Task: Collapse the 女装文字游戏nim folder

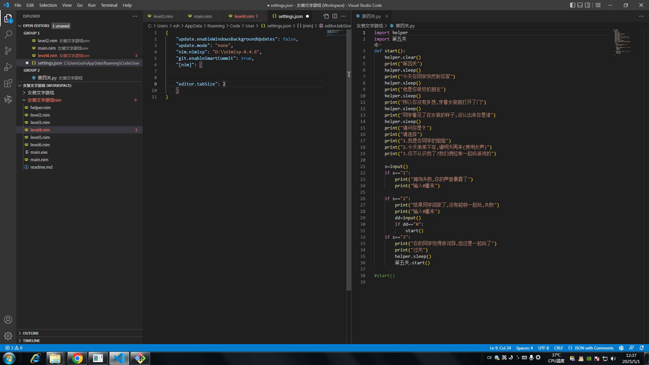Action: [44, 100]
